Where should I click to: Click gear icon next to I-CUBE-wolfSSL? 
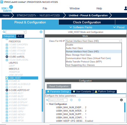click(7, 57)
